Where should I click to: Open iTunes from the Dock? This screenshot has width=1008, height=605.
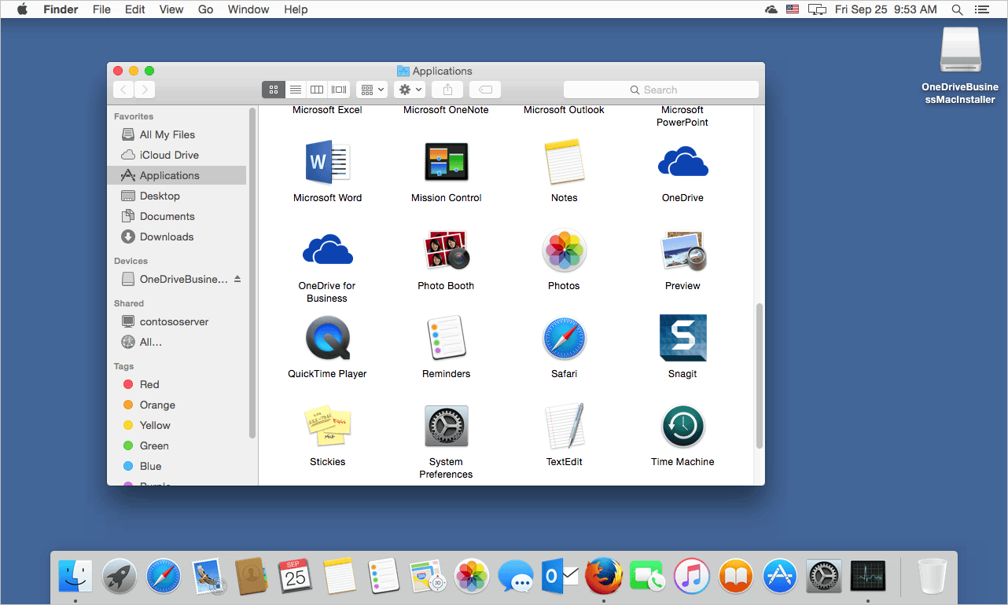click(692, 577)
